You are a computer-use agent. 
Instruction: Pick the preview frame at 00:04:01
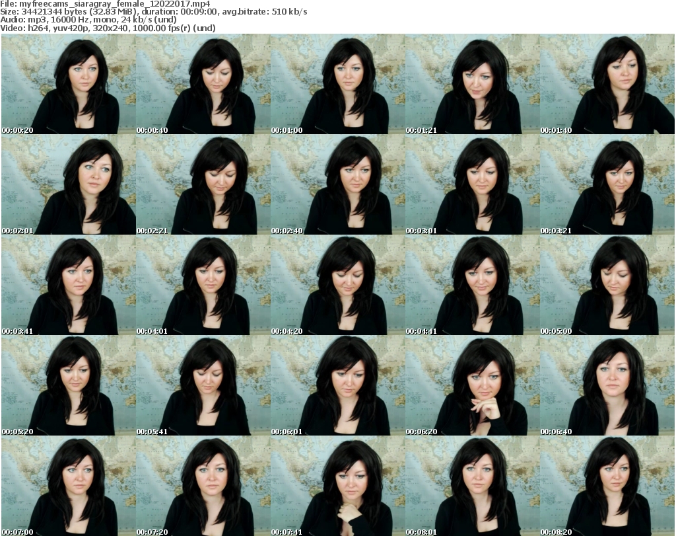[203, 286]
